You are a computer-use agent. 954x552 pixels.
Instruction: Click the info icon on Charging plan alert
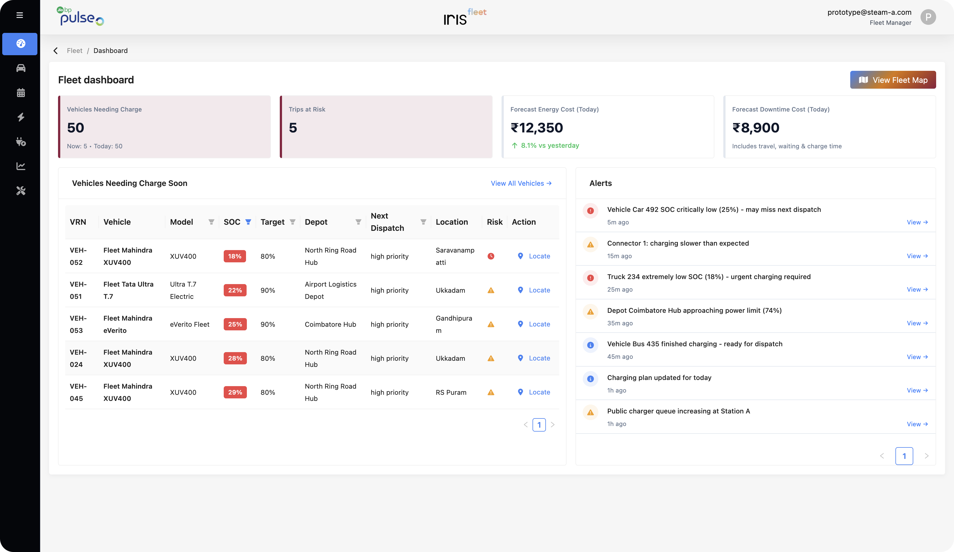click(590, 379)
